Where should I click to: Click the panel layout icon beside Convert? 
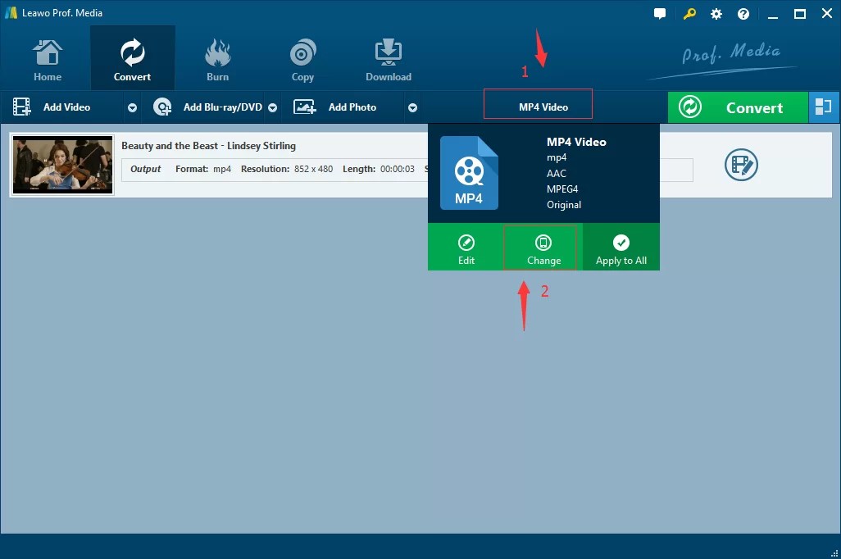[x=825, y=107]
